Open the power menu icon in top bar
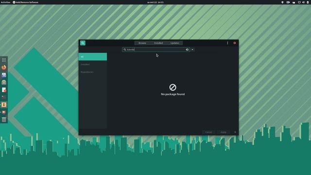Viewport: 311px width, 175px height. (308, 2)
